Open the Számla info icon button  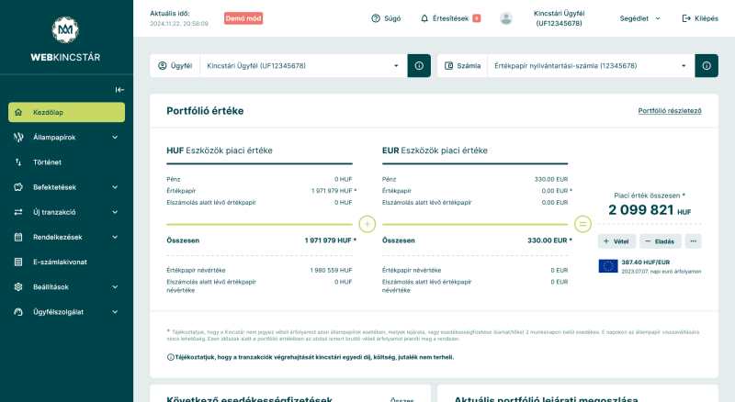[x=707, y=65]
